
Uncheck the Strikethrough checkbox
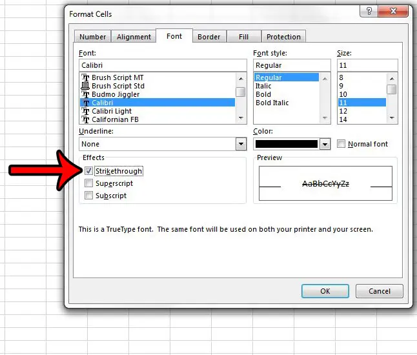coord(88,170)
